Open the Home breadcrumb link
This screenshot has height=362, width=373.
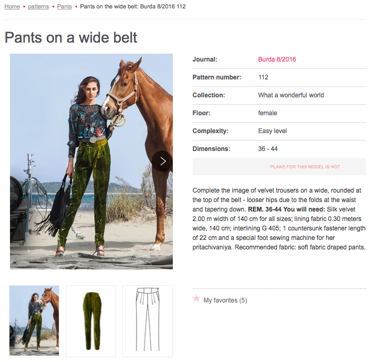[12, 7]
